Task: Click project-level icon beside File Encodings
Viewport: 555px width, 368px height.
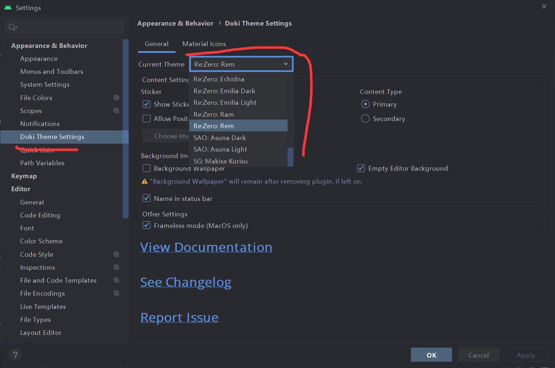Action: click(x=116, y=293)
